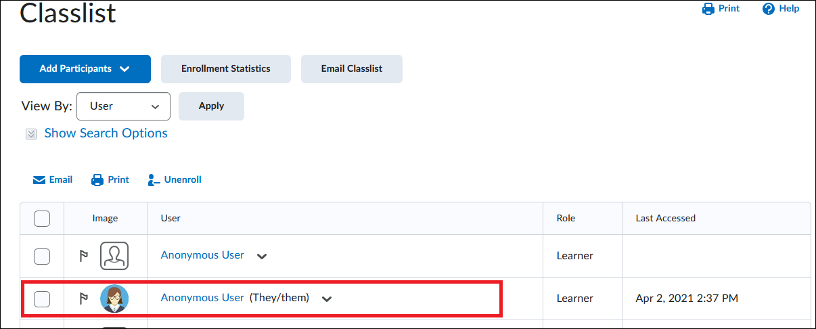The width and height of the screenshot is (816, 329).
Task: Click the Email envelope icon above table
Action: pos(39,180)
